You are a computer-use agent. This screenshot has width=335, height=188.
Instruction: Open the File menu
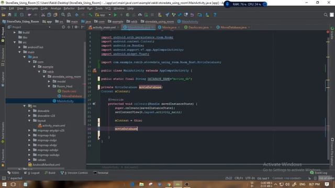[x=4, y=8]
